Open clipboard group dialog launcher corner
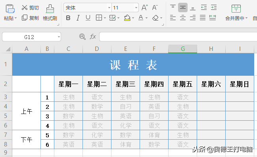257x157 pixels. point(58,24)
